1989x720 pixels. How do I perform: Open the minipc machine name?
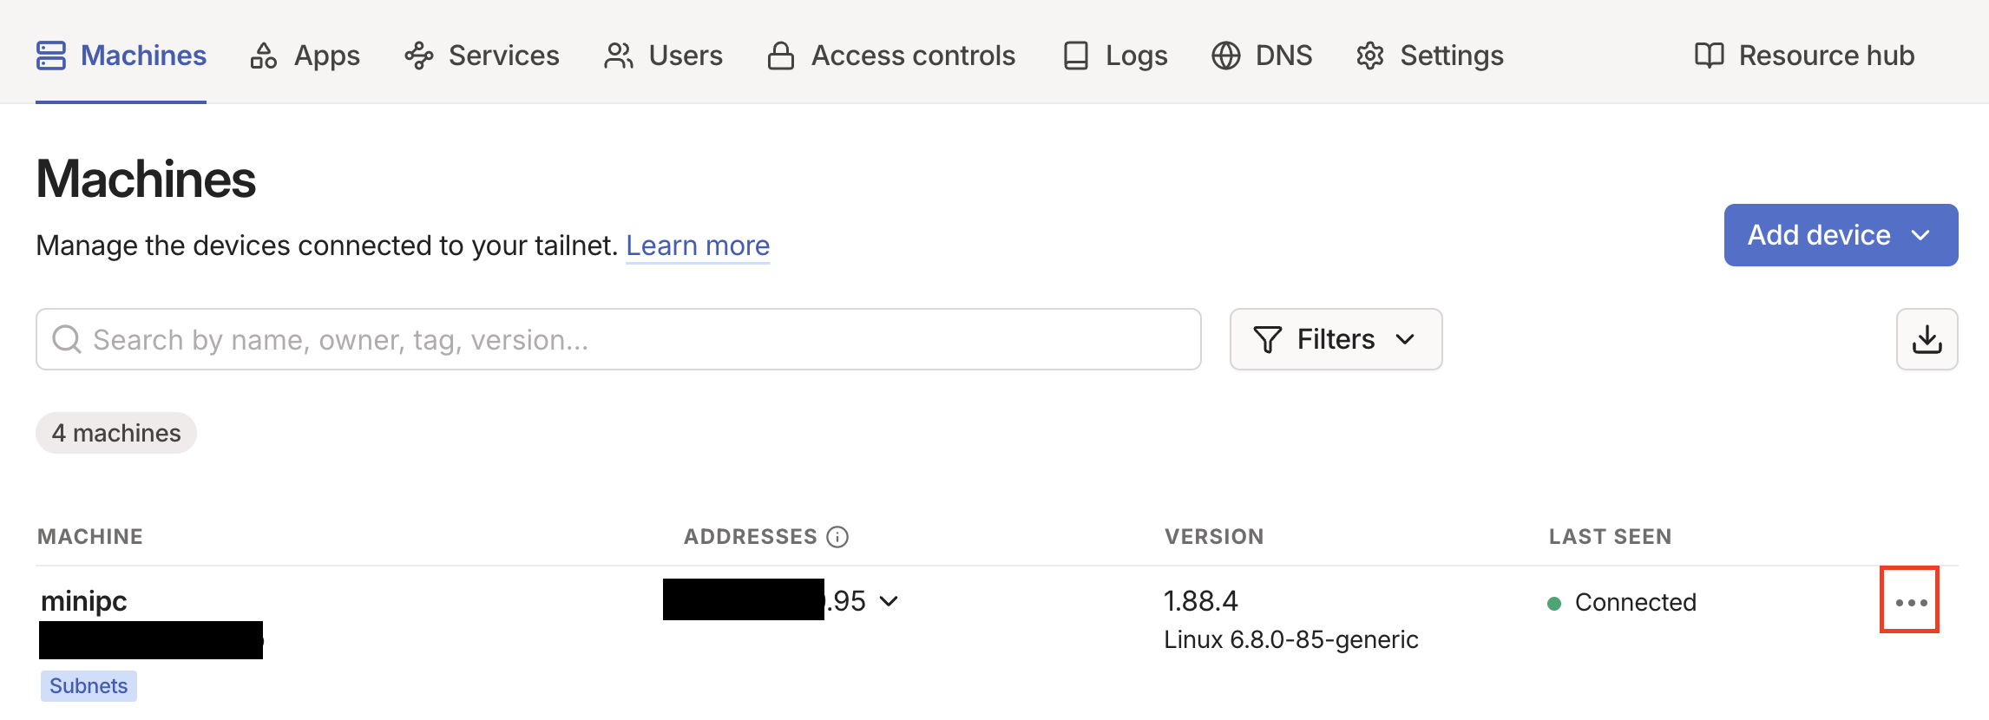84,600
